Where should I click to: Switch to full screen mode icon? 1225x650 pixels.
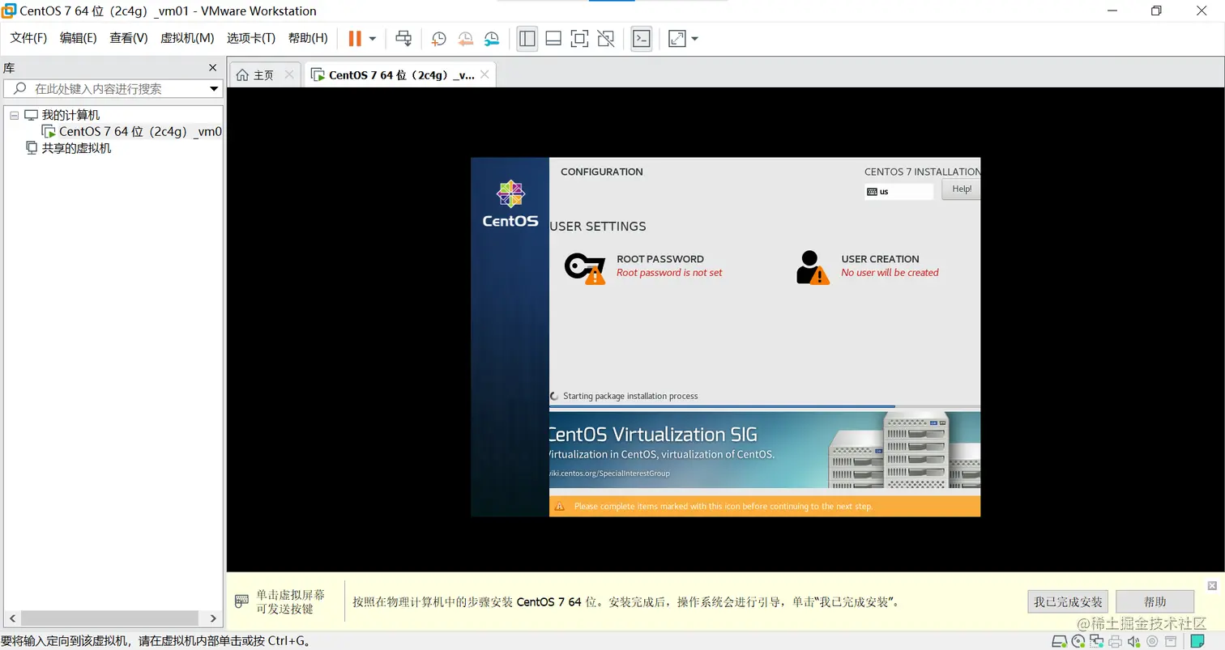(x=579, y=38)
